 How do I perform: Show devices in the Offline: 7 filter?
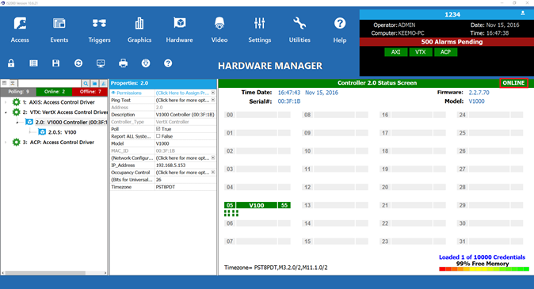click(90, 92)
